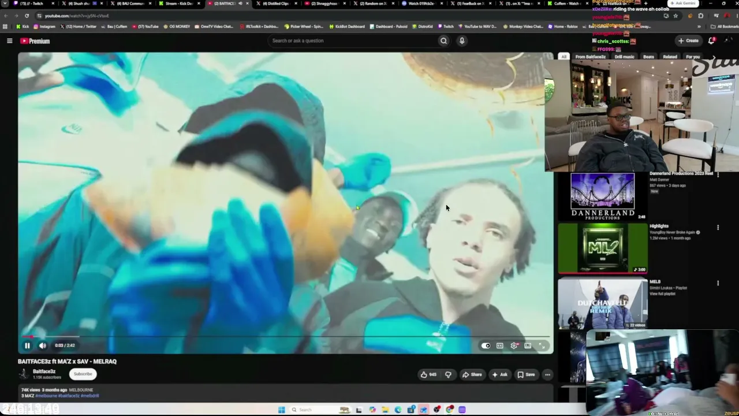Open the DistroKid bookmark
Viewport: 739px width, 416px height.
pyautogui.click(x=422, y=27)
